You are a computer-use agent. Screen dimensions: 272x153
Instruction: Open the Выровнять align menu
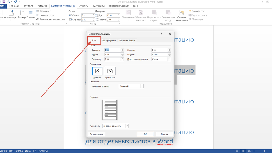[x=197, y=11]
